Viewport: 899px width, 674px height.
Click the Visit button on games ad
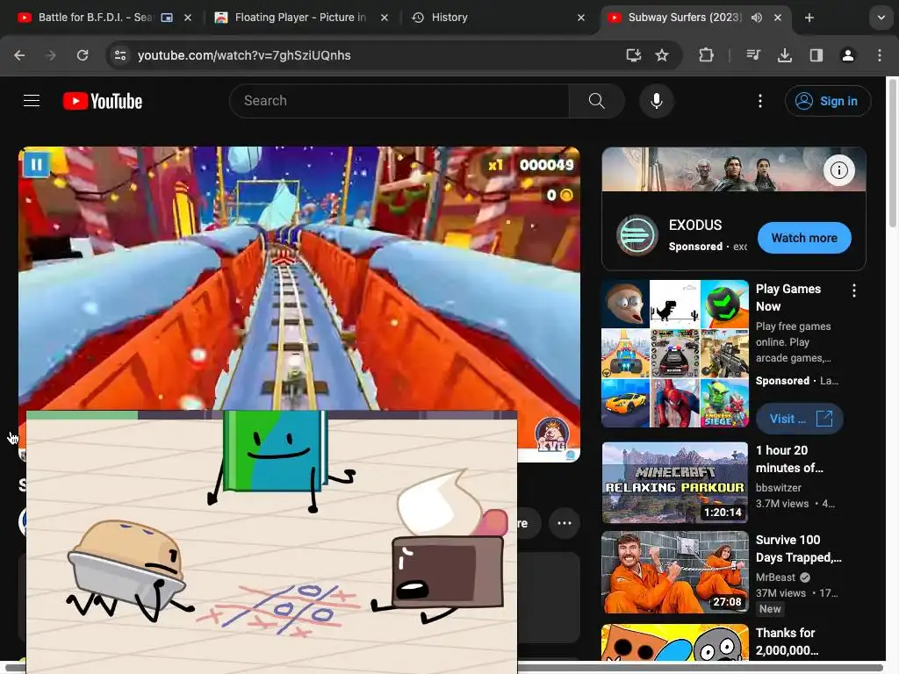tap(799, 419)
